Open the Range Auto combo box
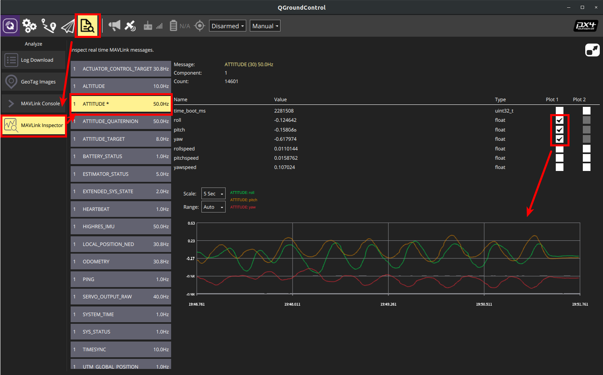This screenshot has height=375, width=603. pos(213,207)
